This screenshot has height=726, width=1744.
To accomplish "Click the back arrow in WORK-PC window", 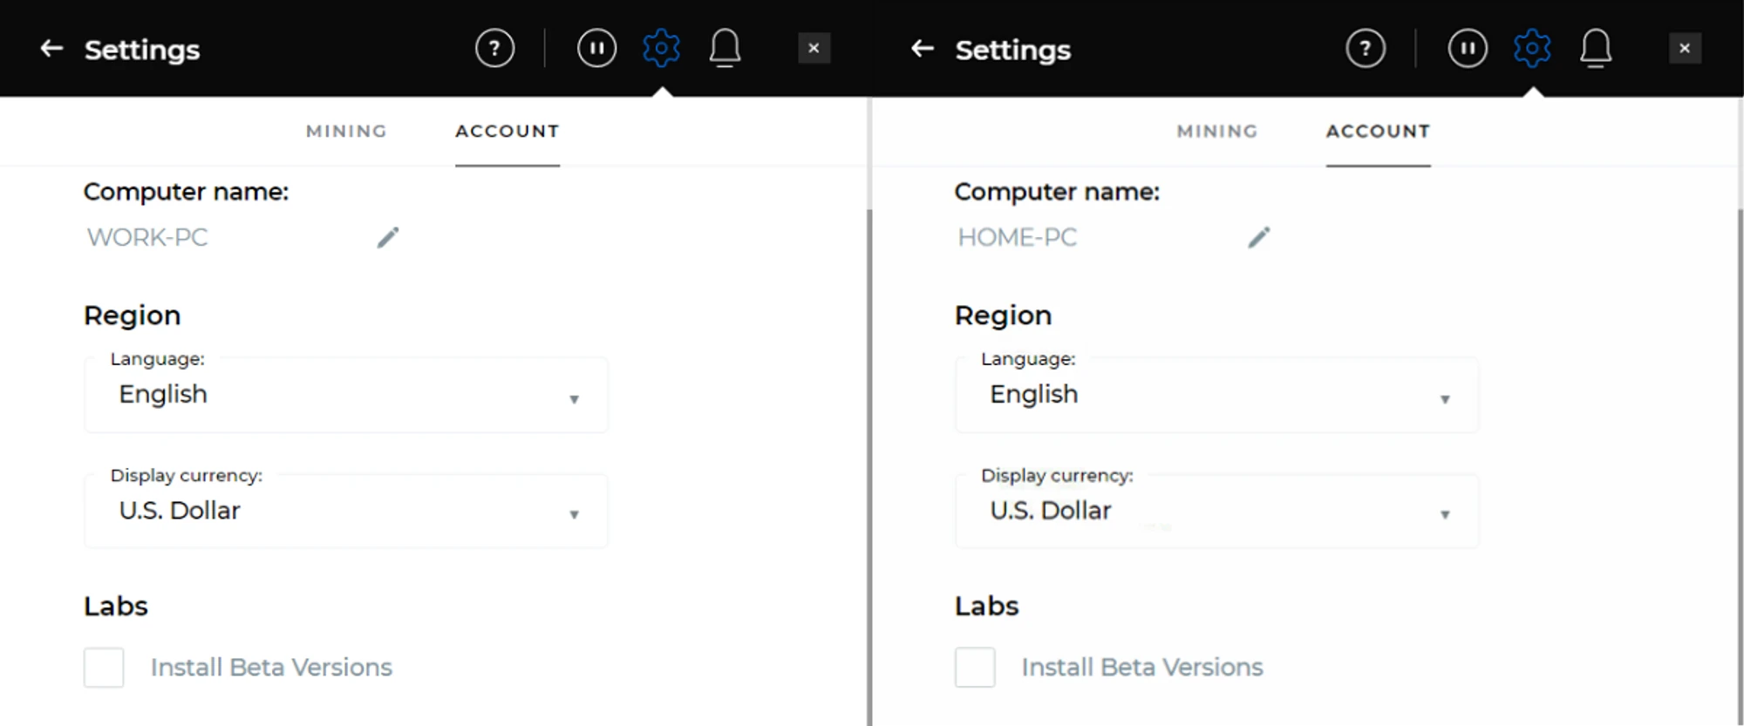I will [51, 49].
